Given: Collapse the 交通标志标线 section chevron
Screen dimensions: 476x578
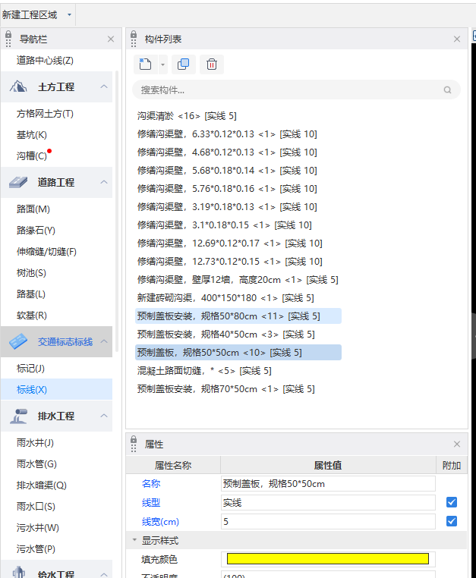Looking at the screenshot, I should point(104,341).
